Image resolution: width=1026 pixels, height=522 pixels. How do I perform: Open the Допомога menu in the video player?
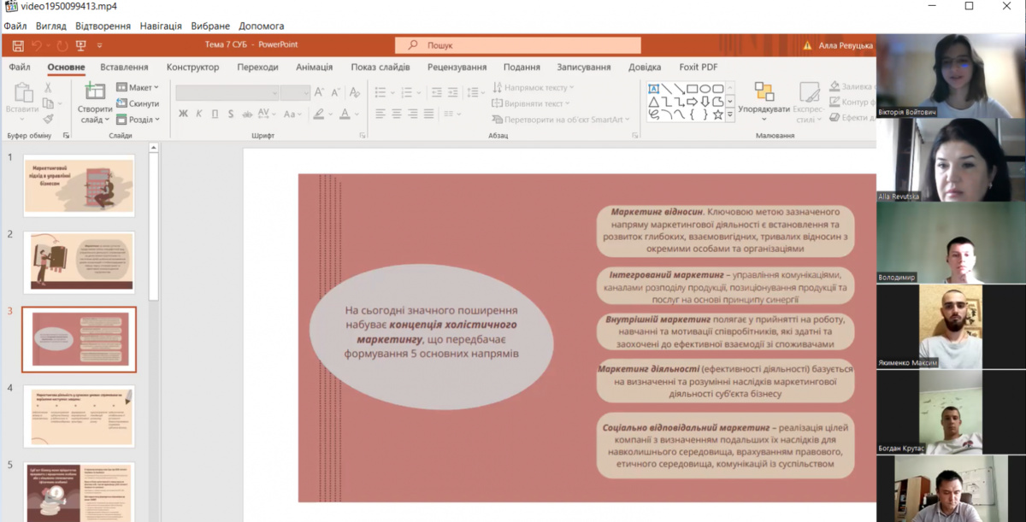pos(261,26)
